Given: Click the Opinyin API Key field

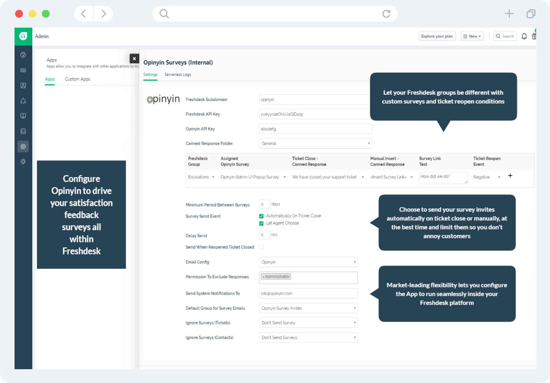Looking at the screenshot, I should [x=316, y=129].
